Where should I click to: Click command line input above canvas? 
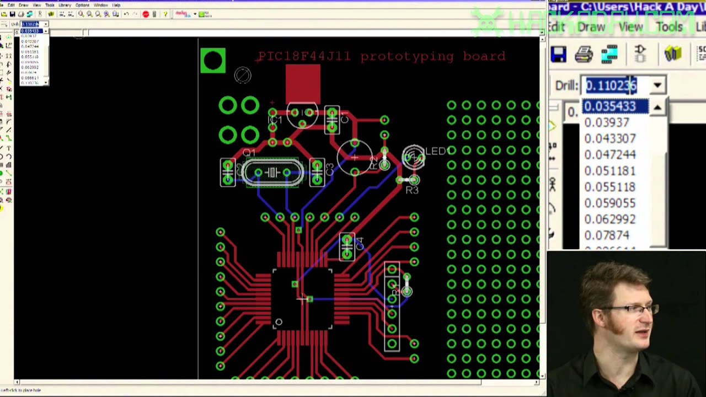[x=314, y=33]
